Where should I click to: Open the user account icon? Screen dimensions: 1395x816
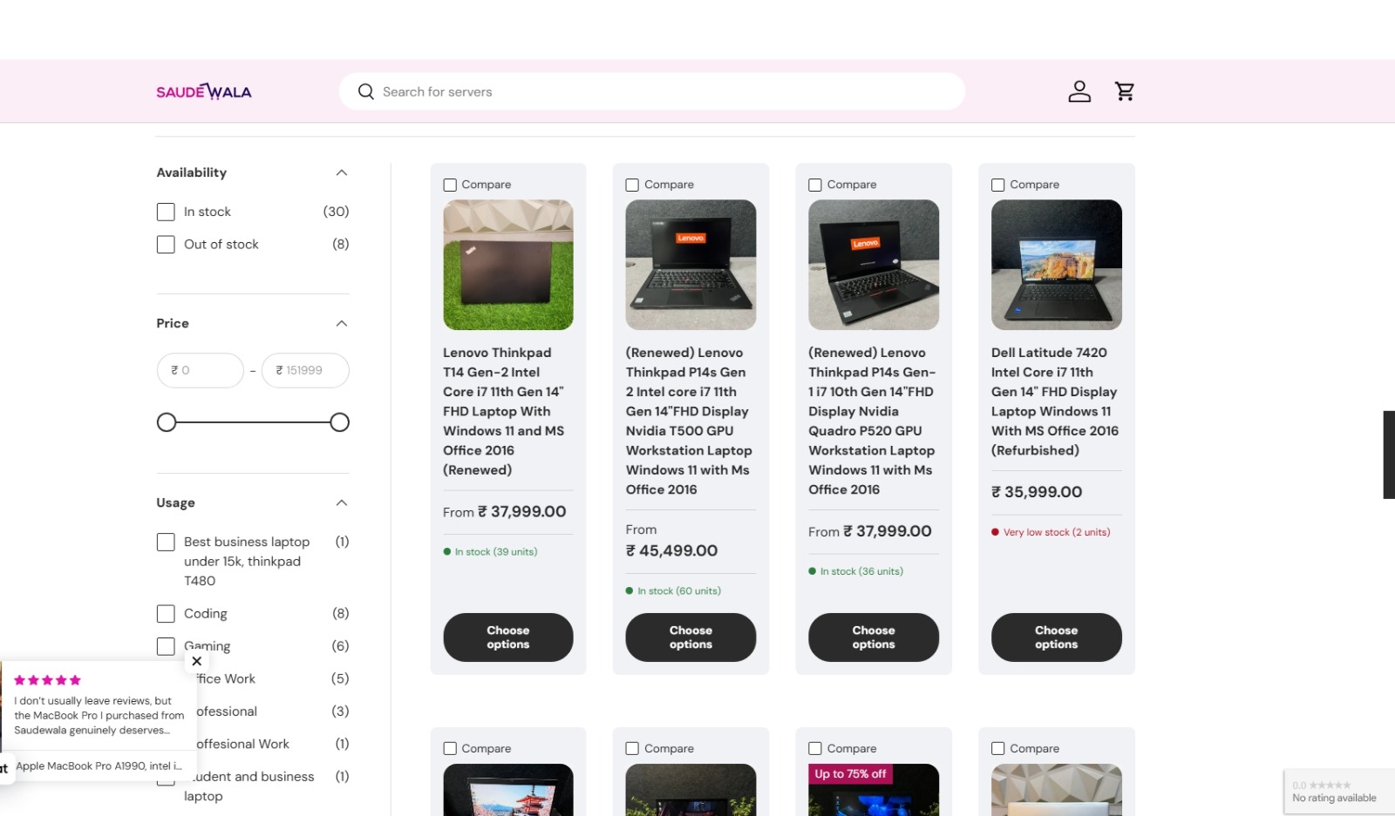[x=1079, y=91]
